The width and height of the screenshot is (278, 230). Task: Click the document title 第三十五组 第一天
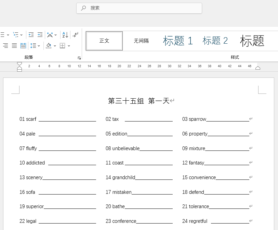click(x=139, y=101)
